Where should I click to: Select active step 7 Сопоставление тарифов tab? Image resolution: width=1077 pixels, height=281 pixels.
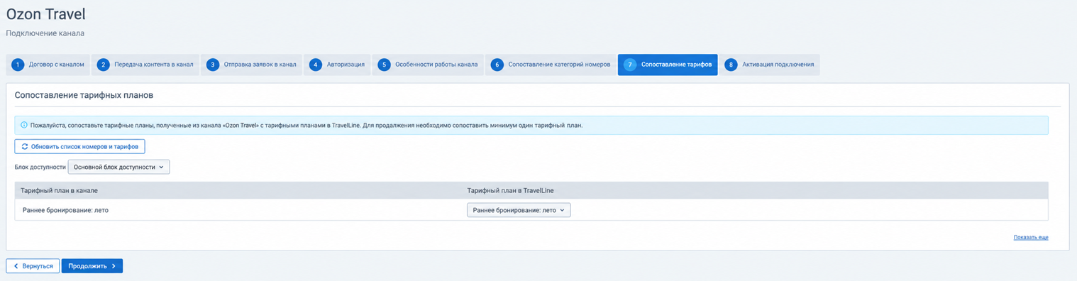coord(668,65)
